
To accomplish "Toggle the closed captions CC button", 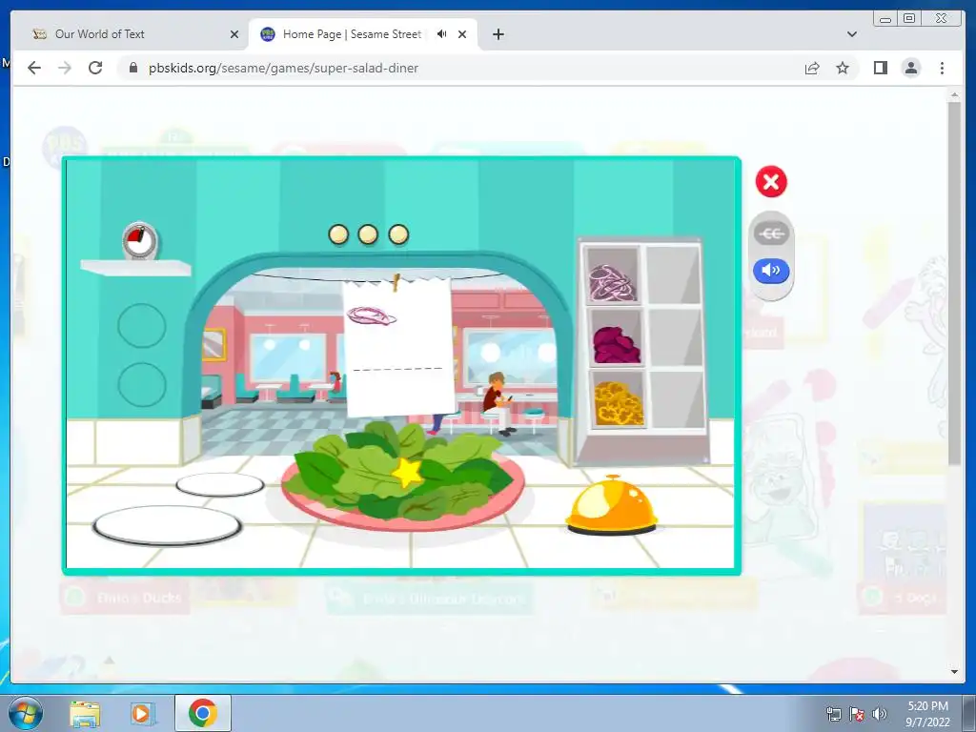I will pos(771,234).
